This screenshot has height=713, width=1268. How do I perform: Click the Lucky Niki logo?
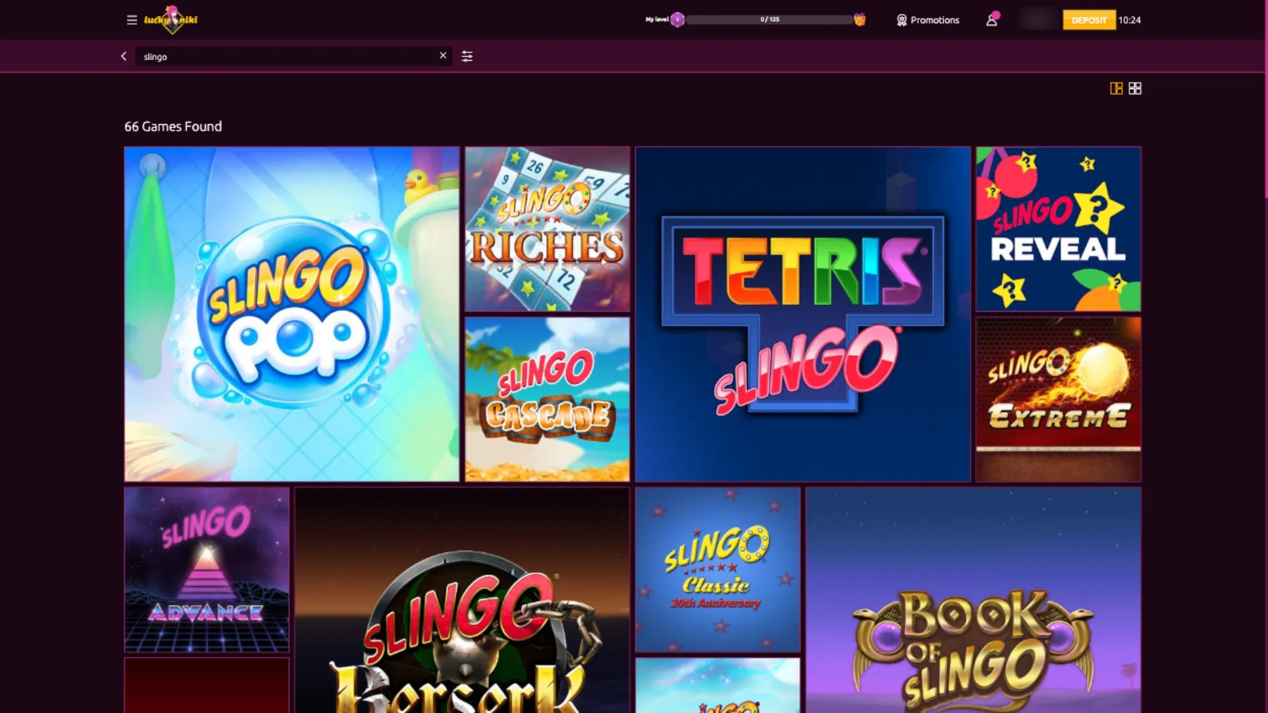point(171,20)
